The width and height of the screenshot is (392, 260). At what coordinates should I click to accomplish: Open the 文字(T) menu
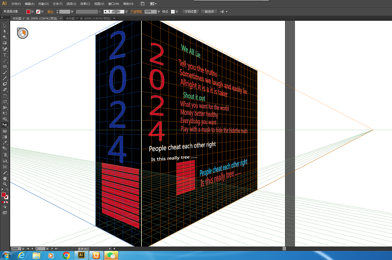(x=58, y=4)
